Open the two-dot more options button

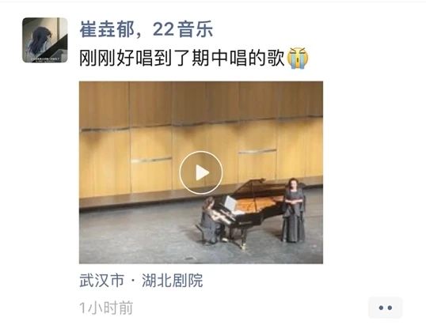(386, 308)
